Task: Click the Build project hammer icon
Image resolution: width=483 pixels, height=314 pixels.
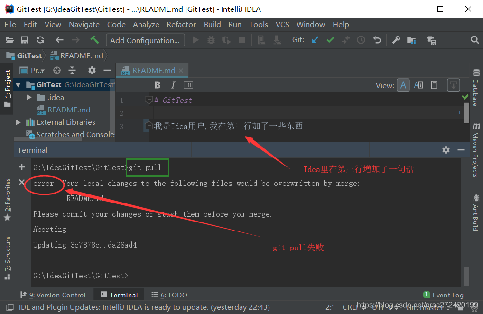Action: [95, 40]
